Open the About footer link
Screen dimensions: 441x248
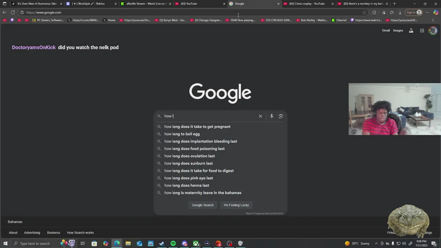coord(13,232)
